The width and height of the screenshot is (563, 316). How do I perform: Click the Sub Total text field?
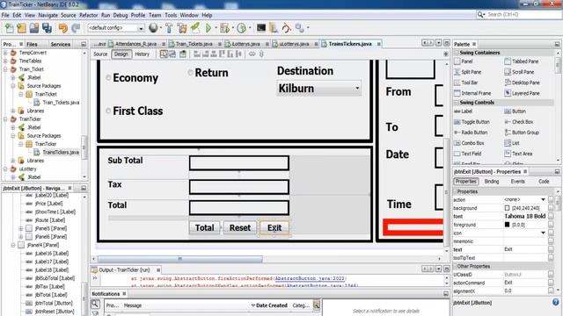click(239, 163)
